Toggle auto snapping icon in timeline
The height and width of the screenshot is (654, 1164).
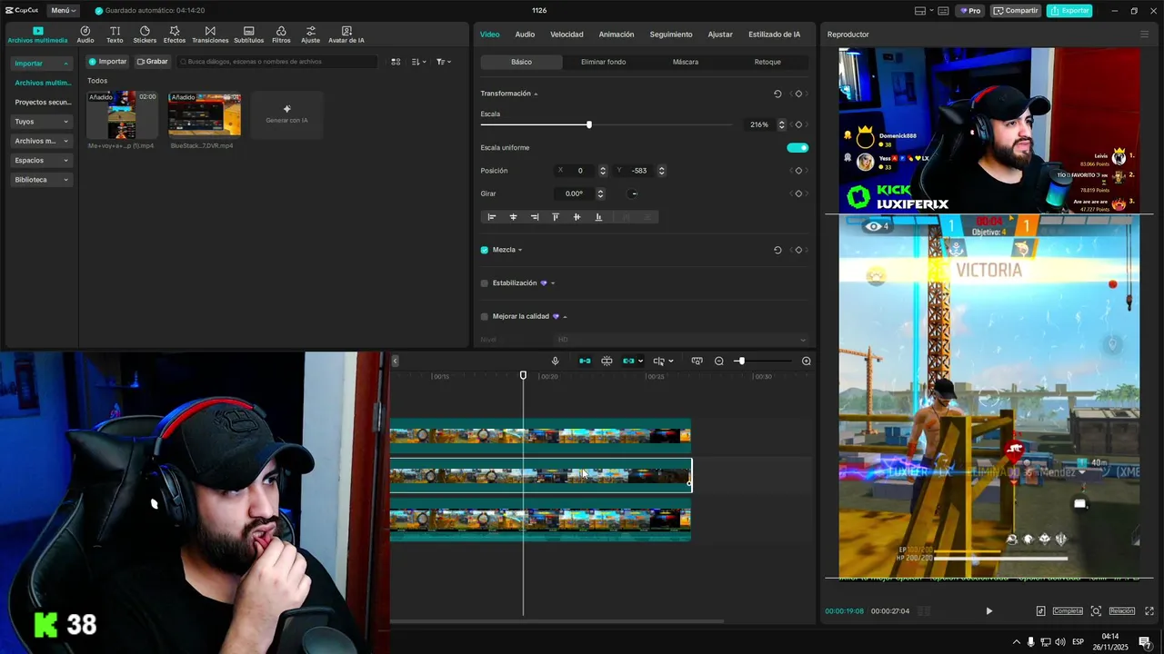[x=607, y=361]
